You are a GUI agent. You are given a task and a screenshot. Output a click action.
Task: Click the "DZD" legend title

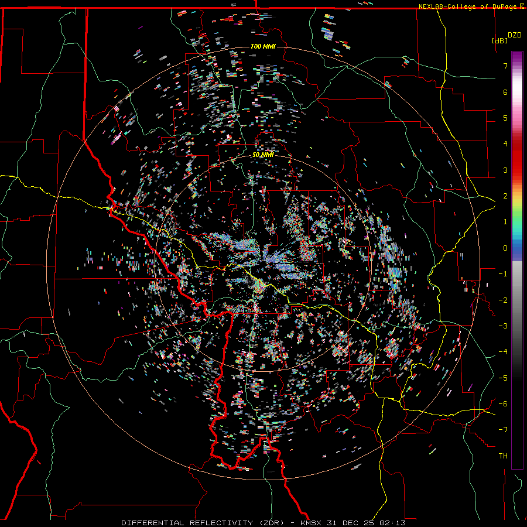pyautogui.click(x=514, y=35)
